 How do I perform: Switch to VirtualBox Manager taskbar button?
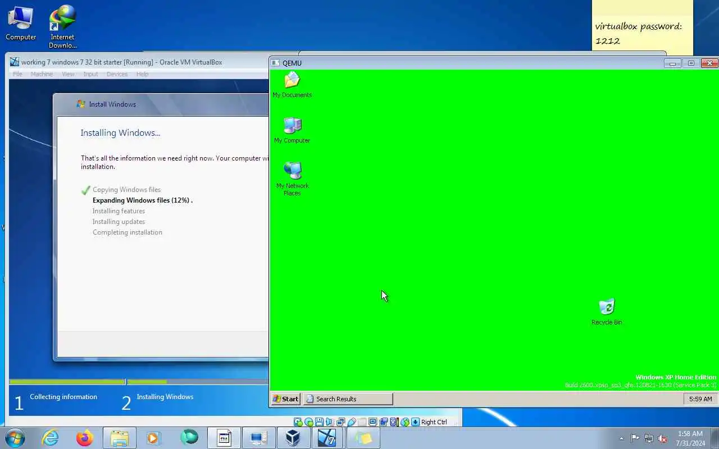[293, 438]
